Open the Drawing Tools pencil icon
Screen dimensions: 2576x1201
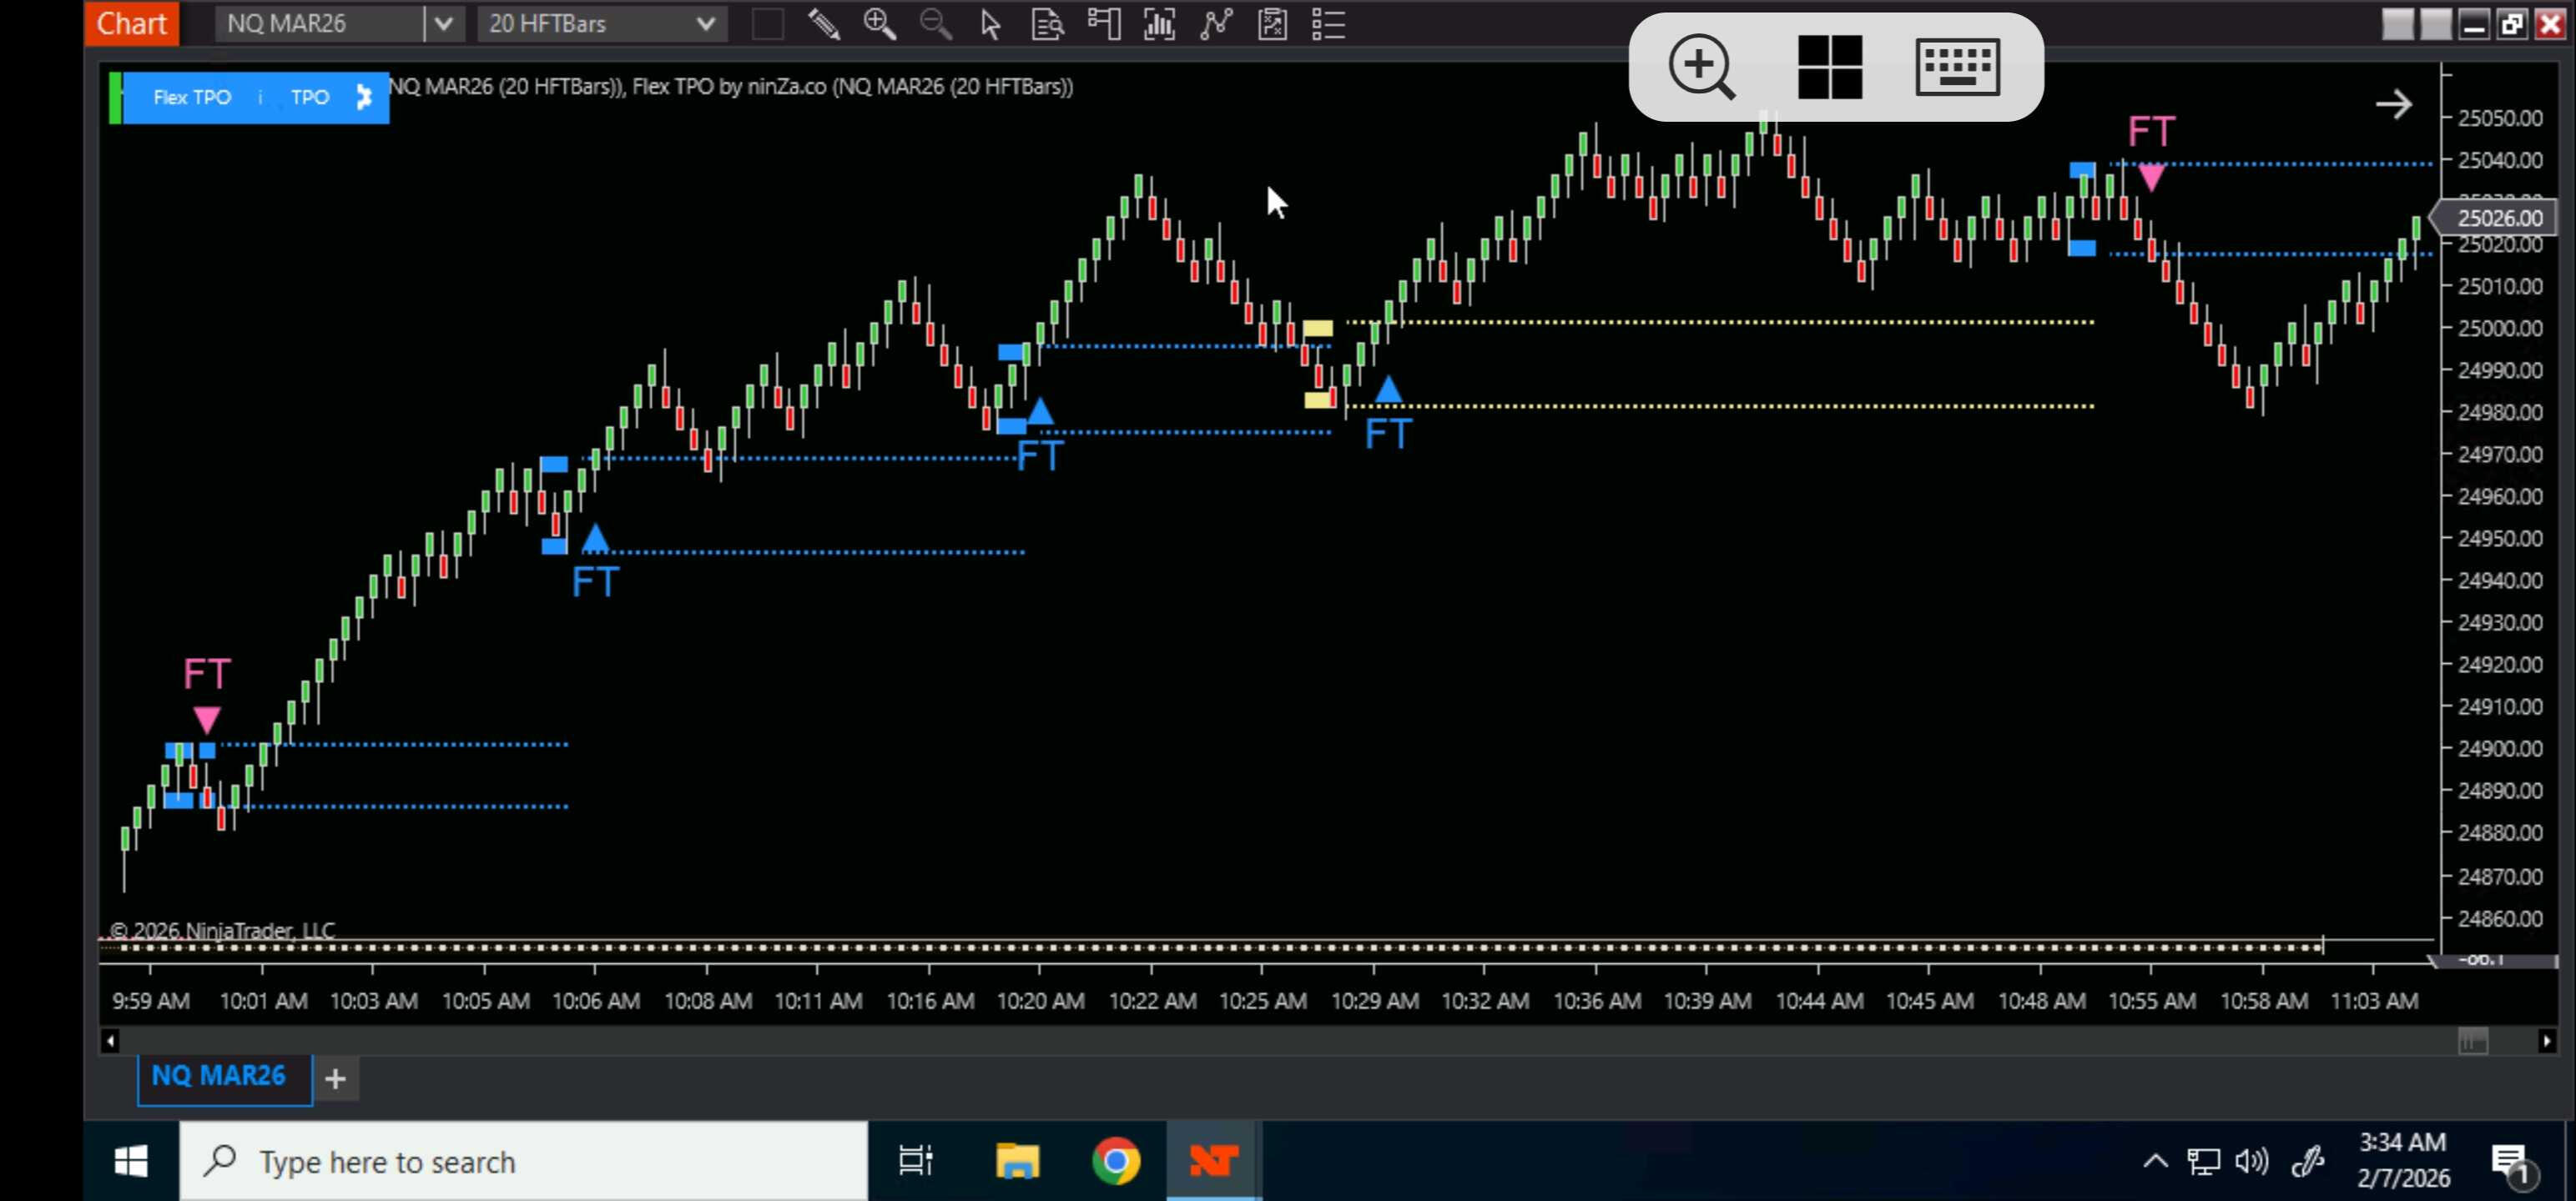pyautogui.click(x=823, y=24)
